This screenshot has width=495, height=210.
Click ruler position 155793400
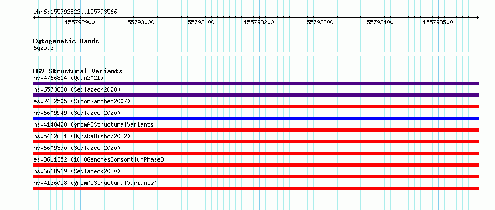(x=378, y=22)
